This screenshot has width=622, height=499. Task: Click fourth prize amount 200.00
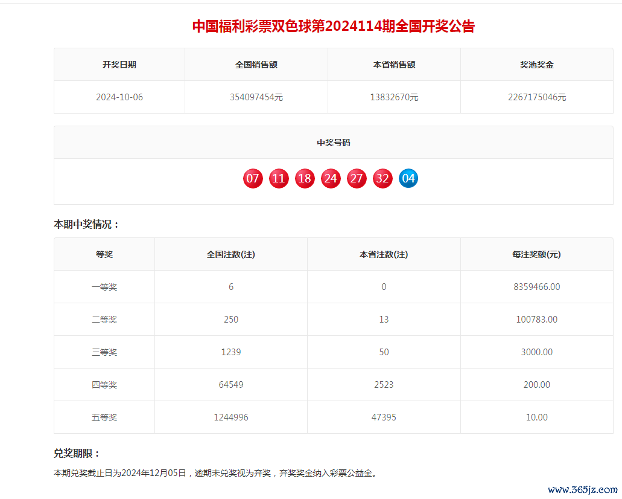(537, 385)
